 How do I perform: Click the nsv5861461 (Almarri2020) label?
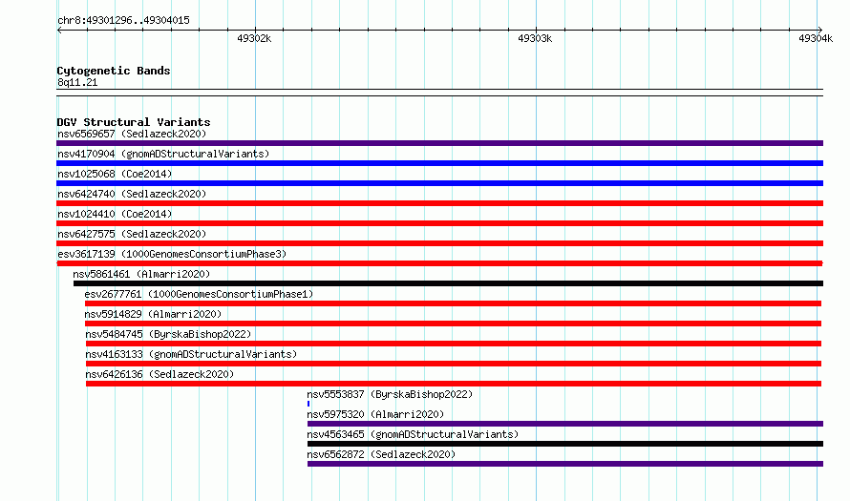[x=141, y=274]
